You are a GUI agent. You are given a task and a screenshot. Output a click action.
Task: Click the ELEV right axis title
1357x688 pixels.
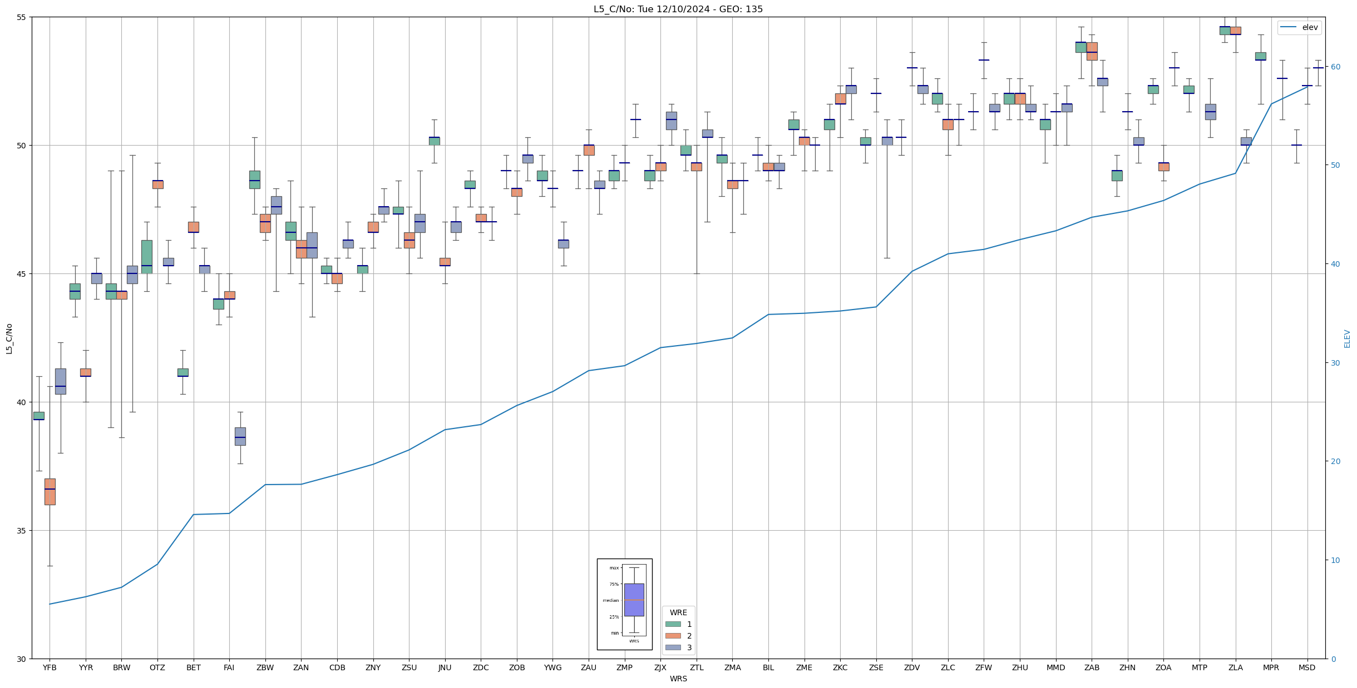(1347, 338)
